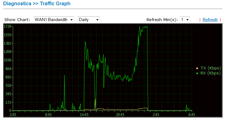Click the 691 y-axis value

pos(8,77)
